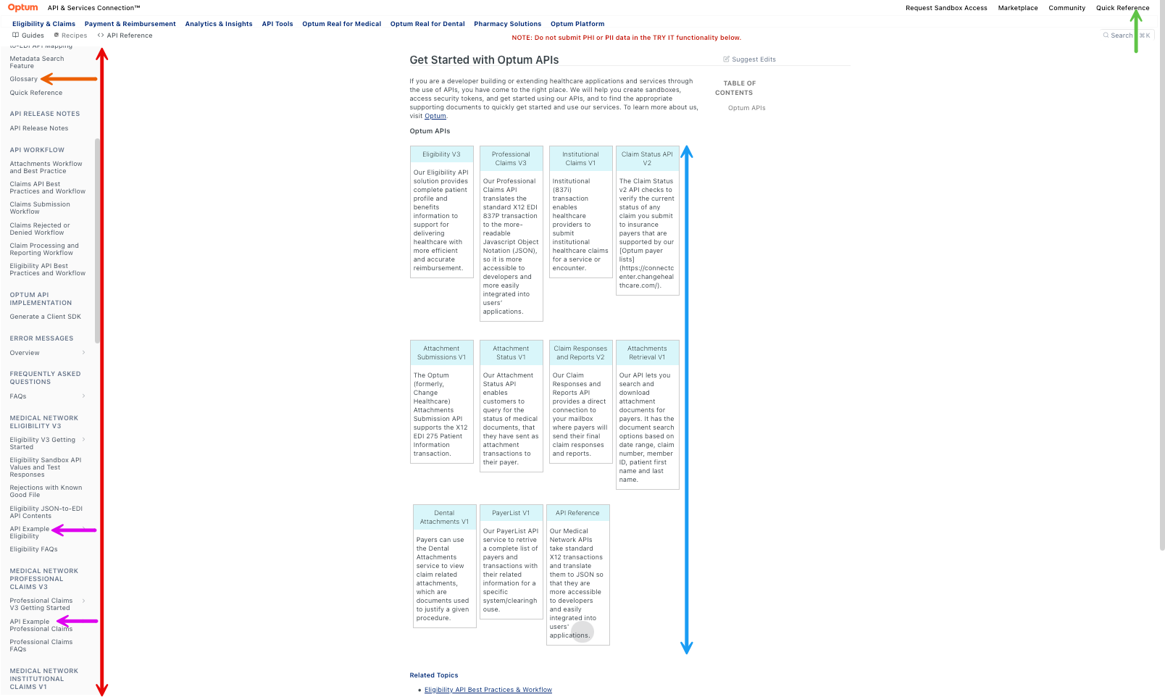The height and width of the screenshot is (697, 1165).
Task: Go to Marketplace
Action: [x=1018, y=8]
